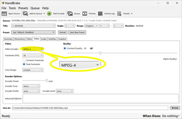
Task: Switch to the Filters tab
Action: (29, 39)
